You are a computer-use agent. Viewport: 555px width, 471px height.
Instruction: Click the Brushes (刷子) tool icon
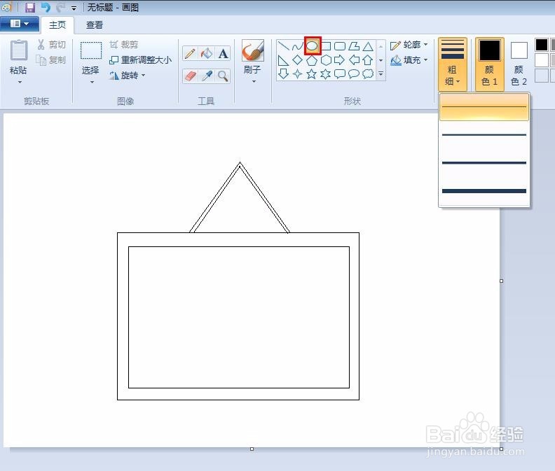pyautogui.click(x=253, y=50)
